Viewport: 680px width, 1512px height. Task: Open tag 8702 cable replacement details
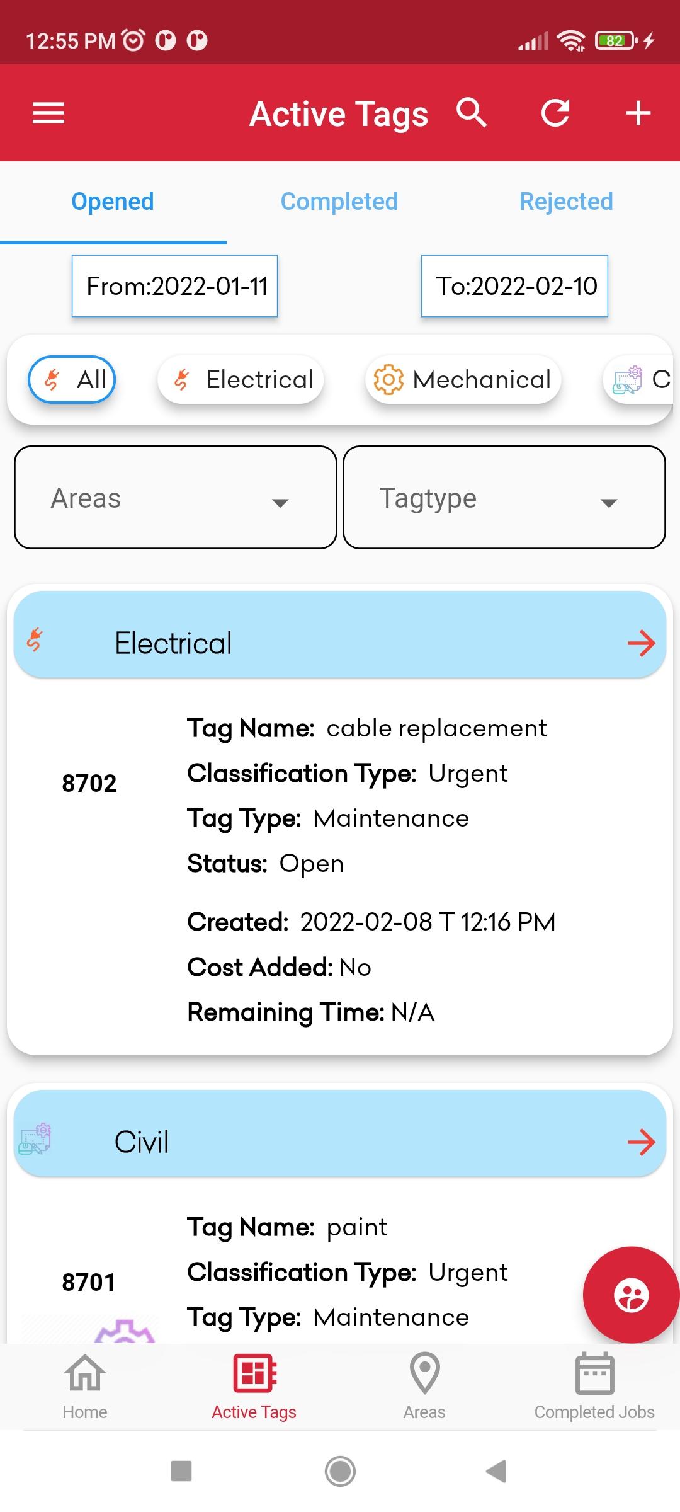point(340,869)
